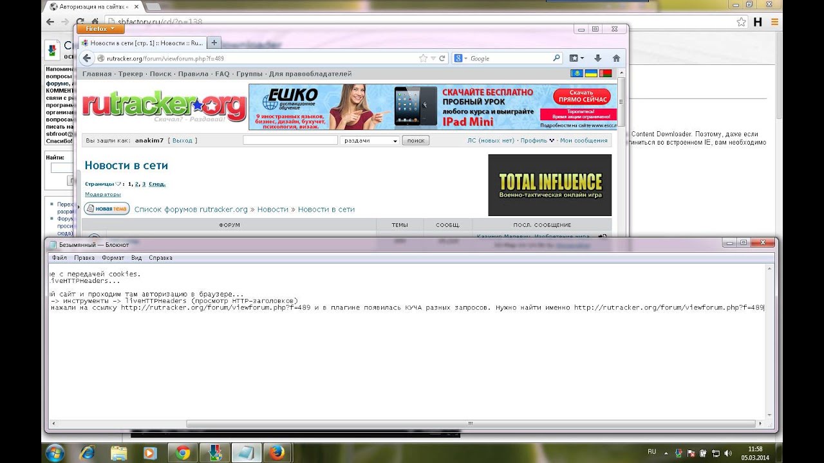Screen dimensions: 824x463
Task: Open the 'FAQ' site menu link
Action: [x=222, y=74]
